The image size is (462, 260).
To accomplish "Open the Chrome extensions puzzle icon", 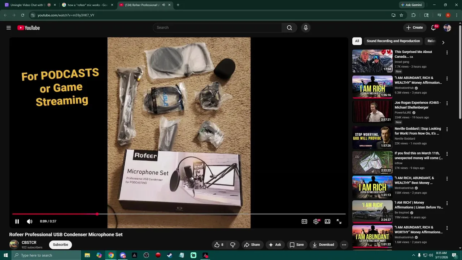I will [x=414, y=15].
